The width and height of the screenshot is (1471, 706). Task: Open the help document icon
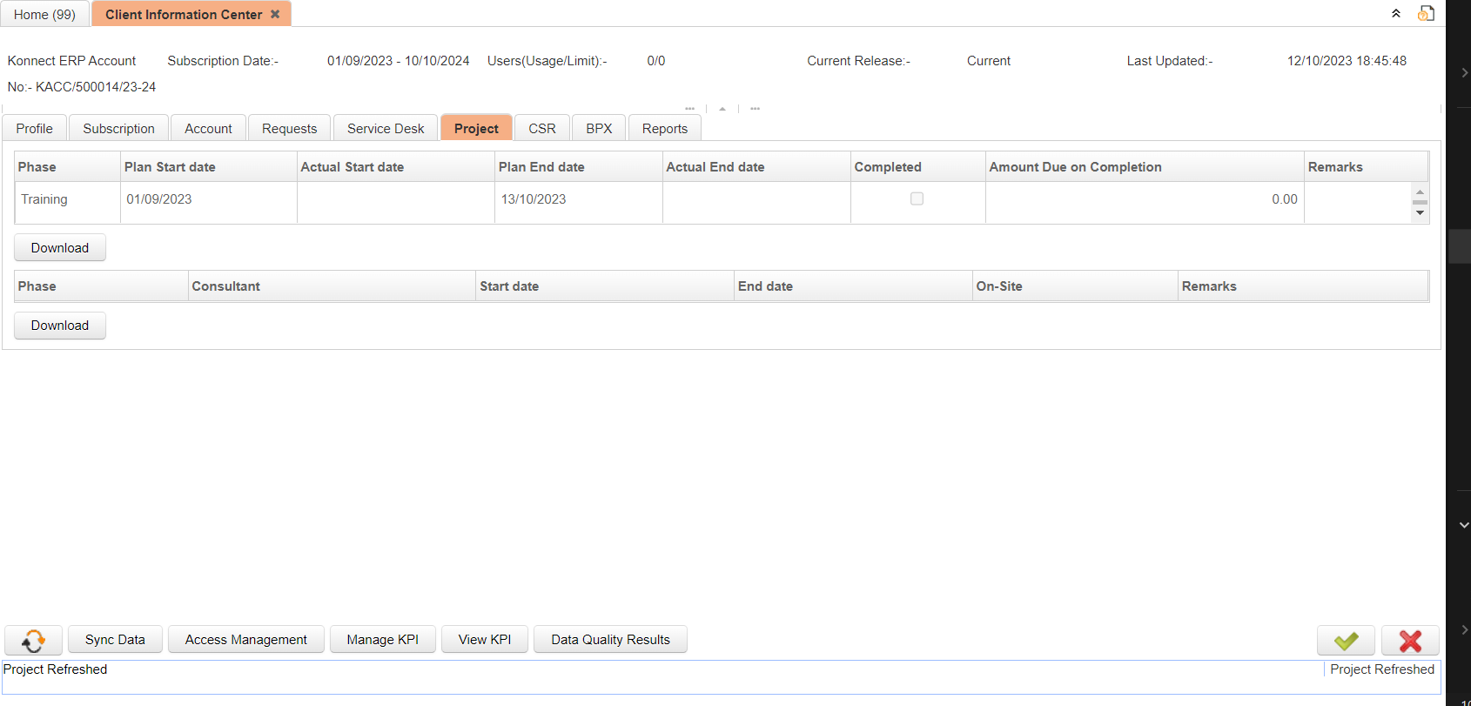pos(1426,14)
